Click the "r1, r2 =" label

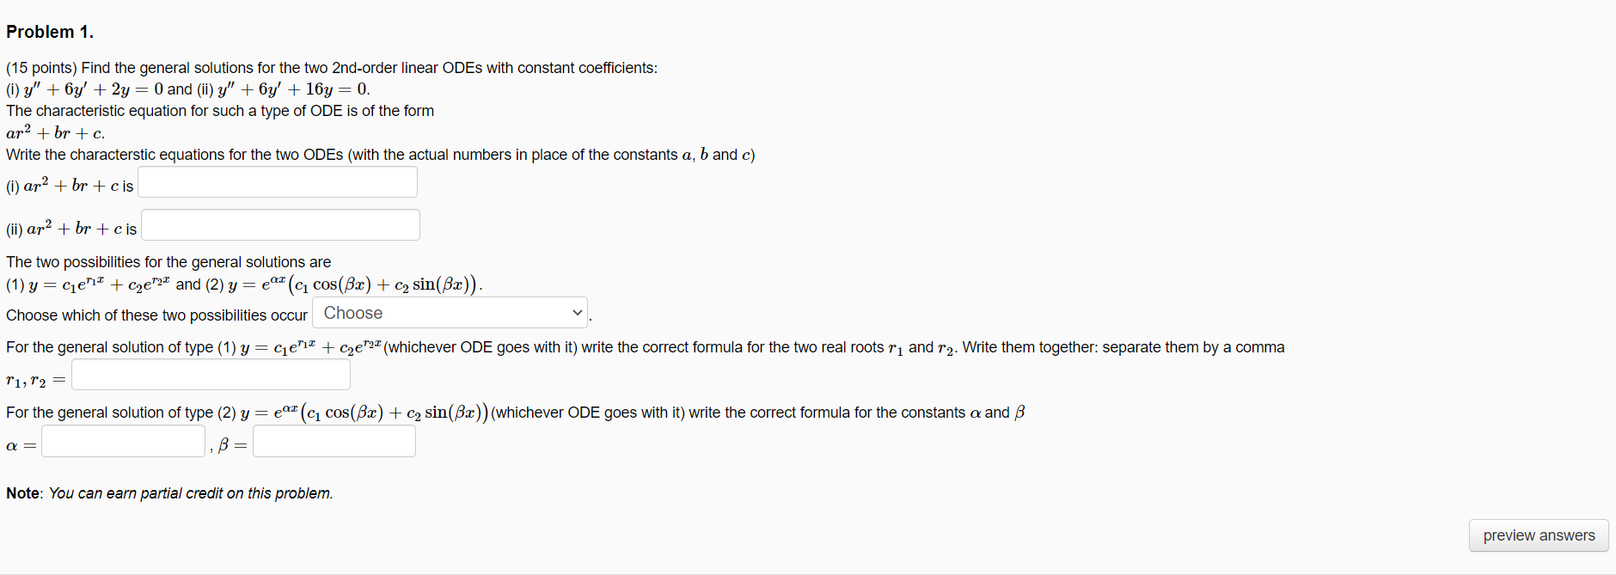[36, 380]
